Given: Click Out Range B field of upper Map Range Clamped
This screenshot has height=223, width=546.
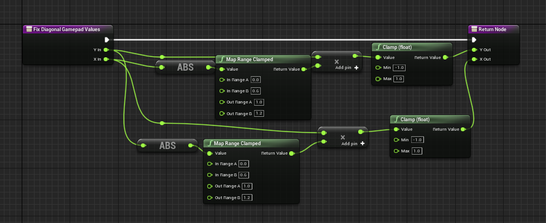Looking at the screenshot, I should pyautogui.click(x=260, y=113).
